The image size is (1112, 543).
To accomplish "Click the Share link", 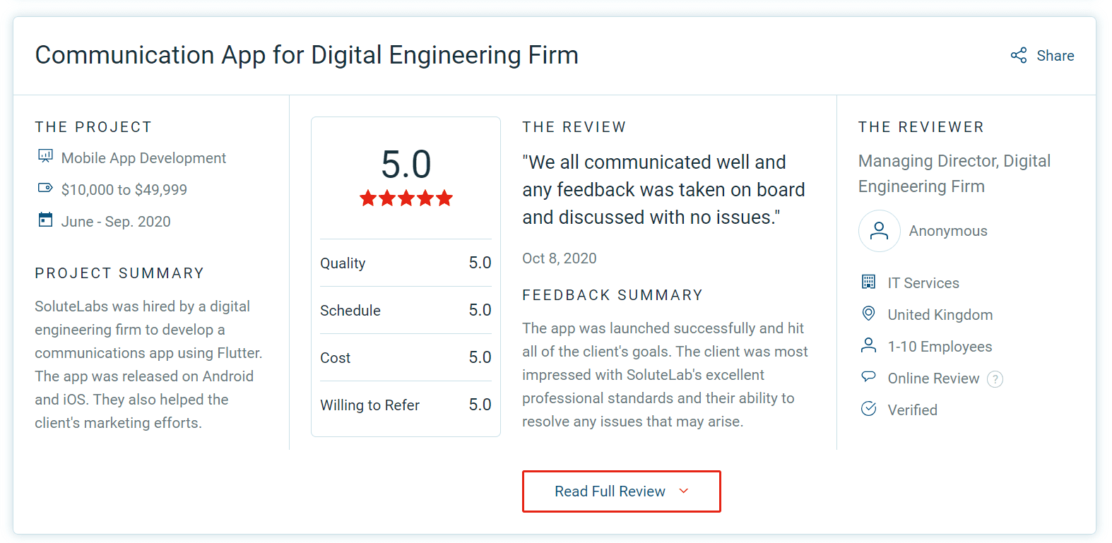I will point(1055,56).
